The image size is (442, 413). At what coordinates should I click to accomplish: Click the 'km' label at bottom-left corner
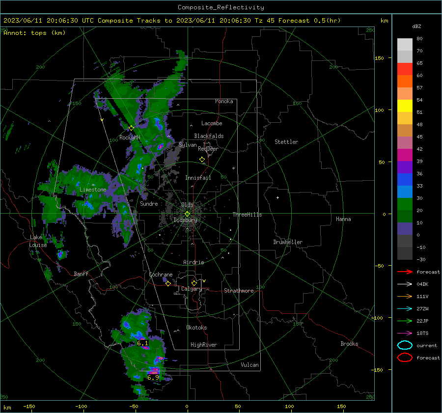click(x=7, y=408)
